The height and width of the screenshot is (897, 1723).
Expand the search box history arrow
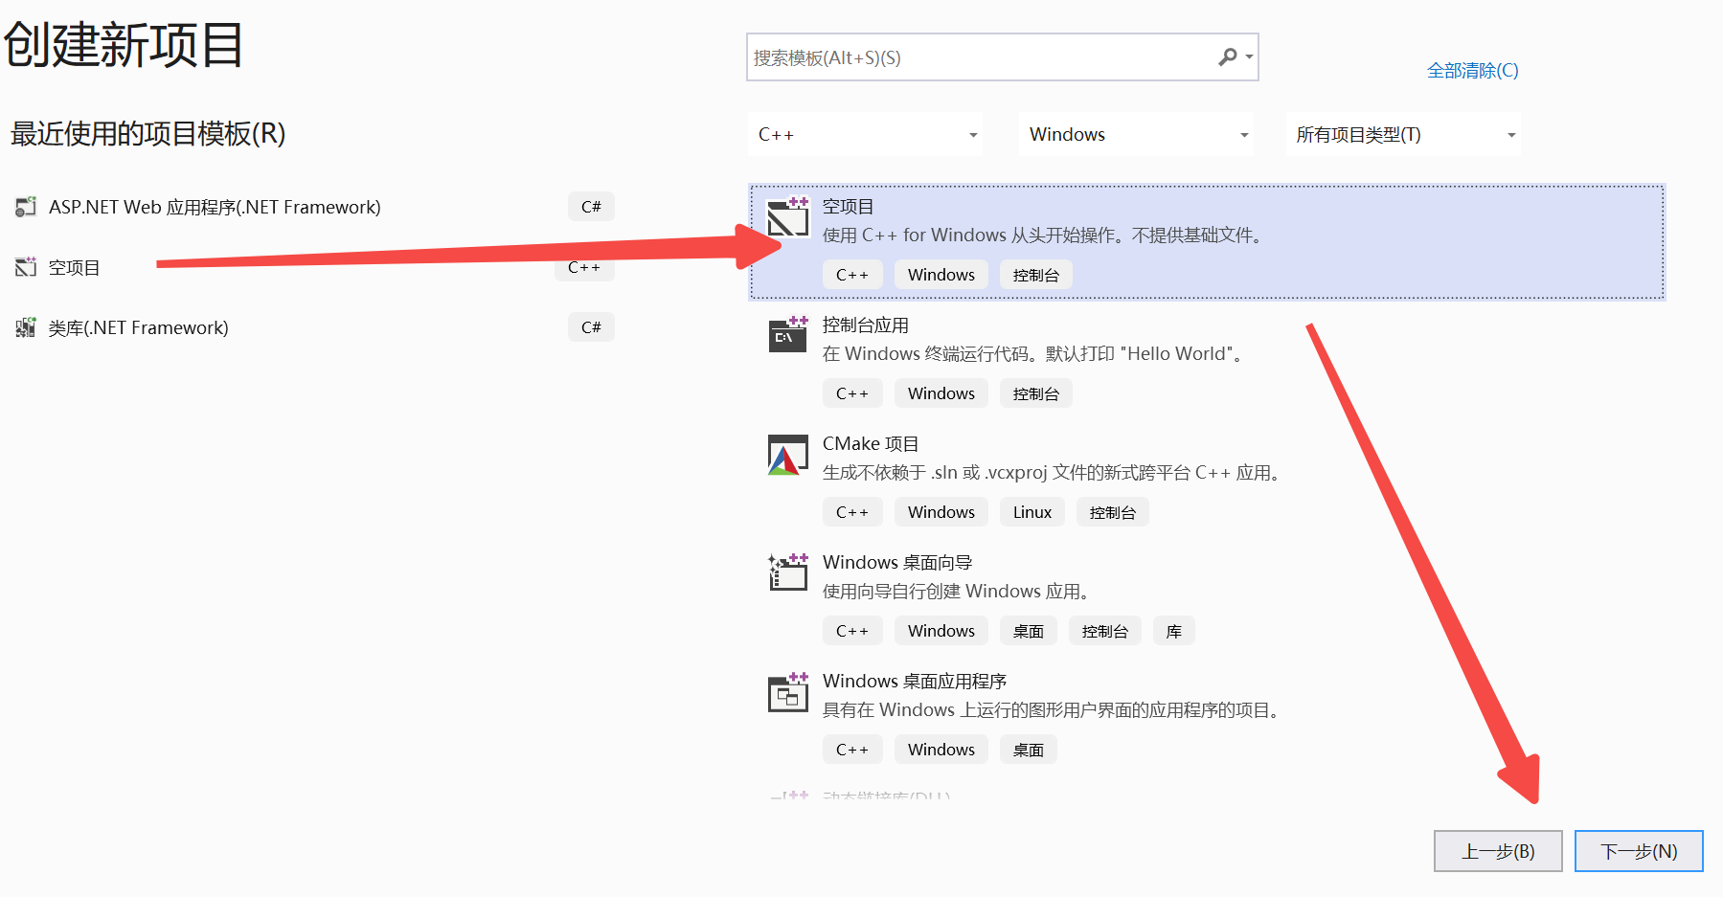point(1249,57)
